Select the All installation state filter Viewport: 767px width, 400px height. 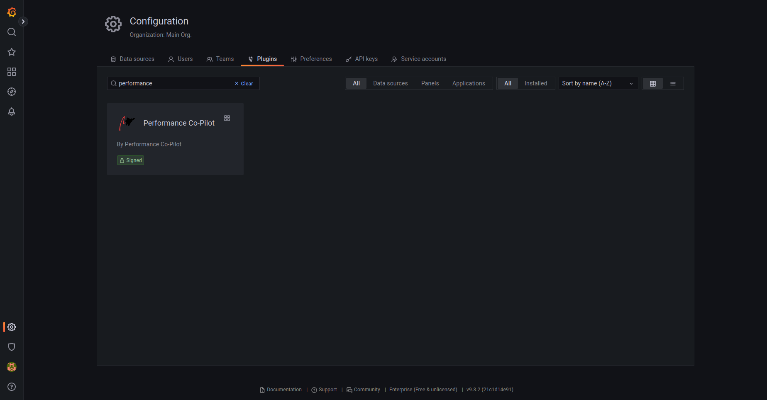pyautogui.click(x=508, y=83)
